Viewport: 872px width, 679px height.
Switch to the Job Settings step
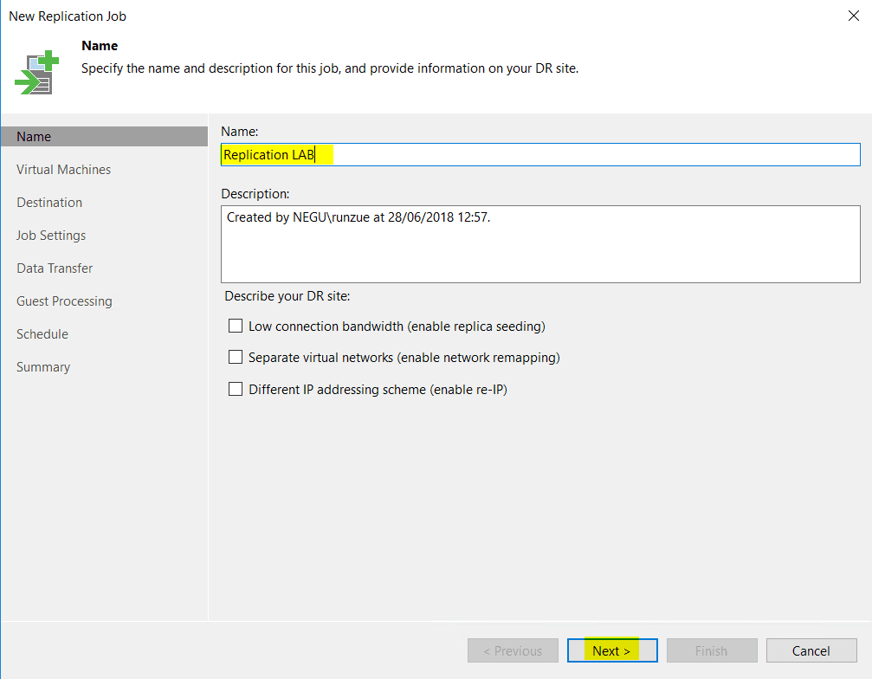pyautogui.click(x=50, y=235)
